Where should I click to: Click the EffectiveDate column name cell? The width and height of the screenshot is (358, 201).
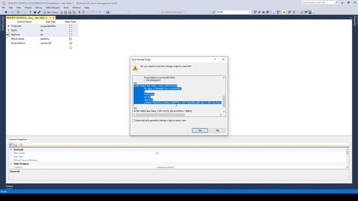[25, 39]
